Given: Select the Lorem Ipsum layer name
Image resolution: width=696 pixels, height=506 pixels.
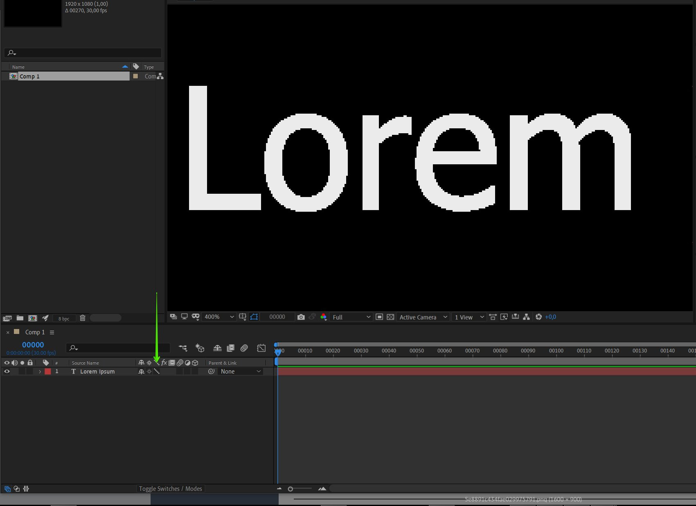Looking at the screenshot, I should pyautogui.click(x=97, y=372).
